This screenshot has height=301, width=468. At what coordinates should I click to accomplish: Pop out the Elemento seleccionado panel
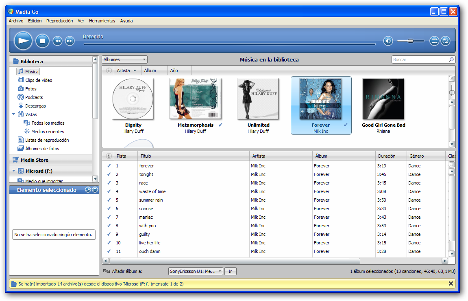(x=88, y=190)
